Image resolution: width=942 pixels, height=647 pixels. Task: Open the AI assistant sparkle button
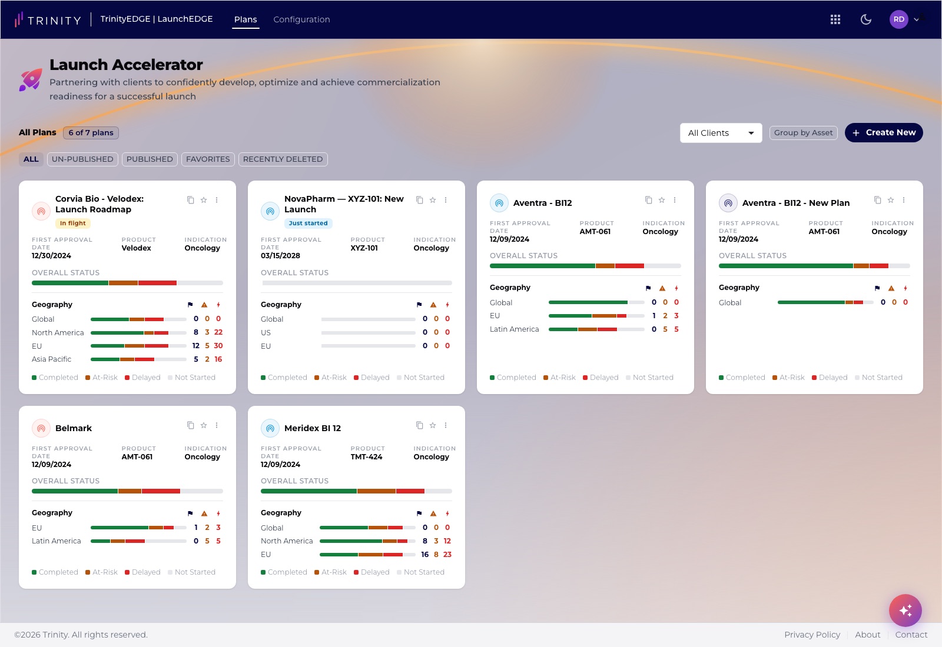pyautogui.click(x=905, y=611)
